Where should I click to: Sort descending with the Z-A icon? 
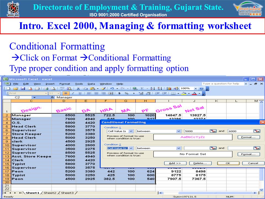pyautogui.click(x=160, y=88)
